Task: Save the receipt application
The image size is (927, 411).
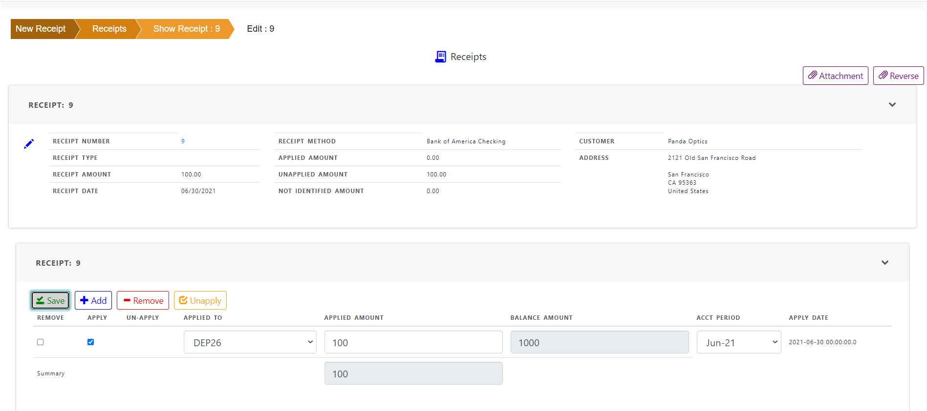Action: [x=50, y=300]
